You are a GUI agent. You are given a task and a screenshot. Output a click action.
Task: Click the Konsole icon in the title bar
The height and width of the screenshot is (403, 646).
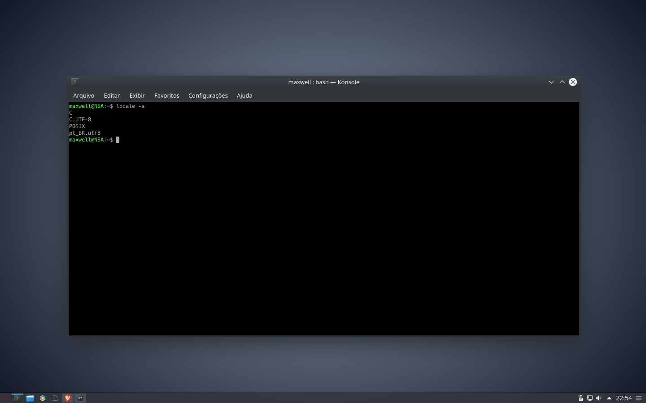coord(74,81)
